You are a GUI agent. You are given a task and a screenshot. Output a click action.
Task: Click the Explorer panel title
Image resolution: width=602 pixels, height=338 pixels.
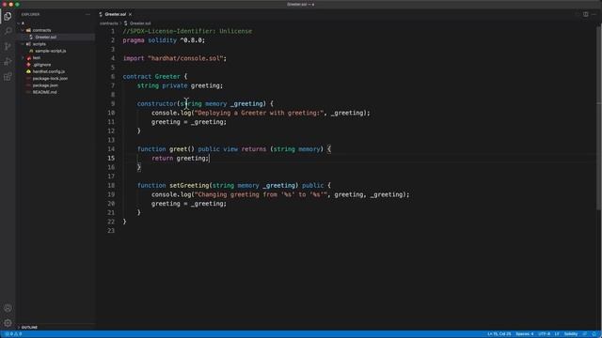click(30, 15)
